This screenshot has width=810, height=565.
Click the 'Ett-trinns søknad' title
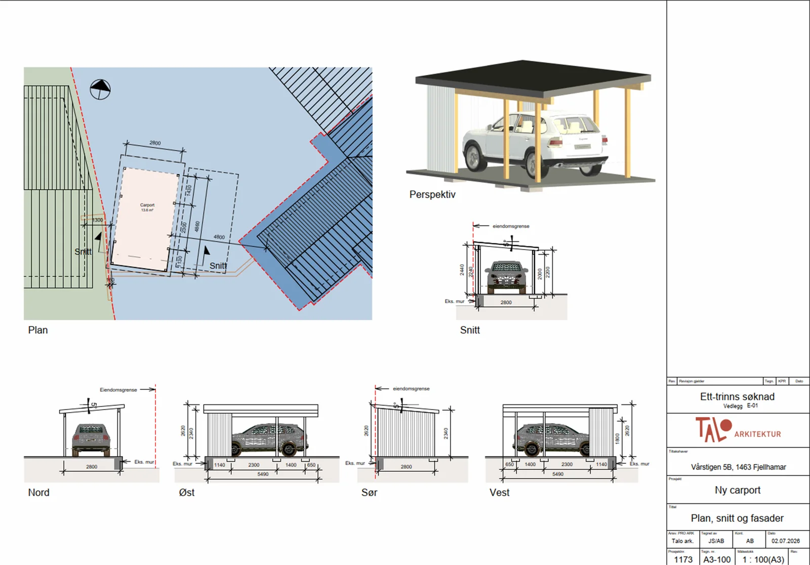pyautogui.click(x=737, y=397)
